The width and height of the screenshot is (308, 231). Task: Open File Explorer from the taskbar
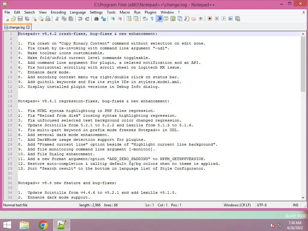click(24, 225)
